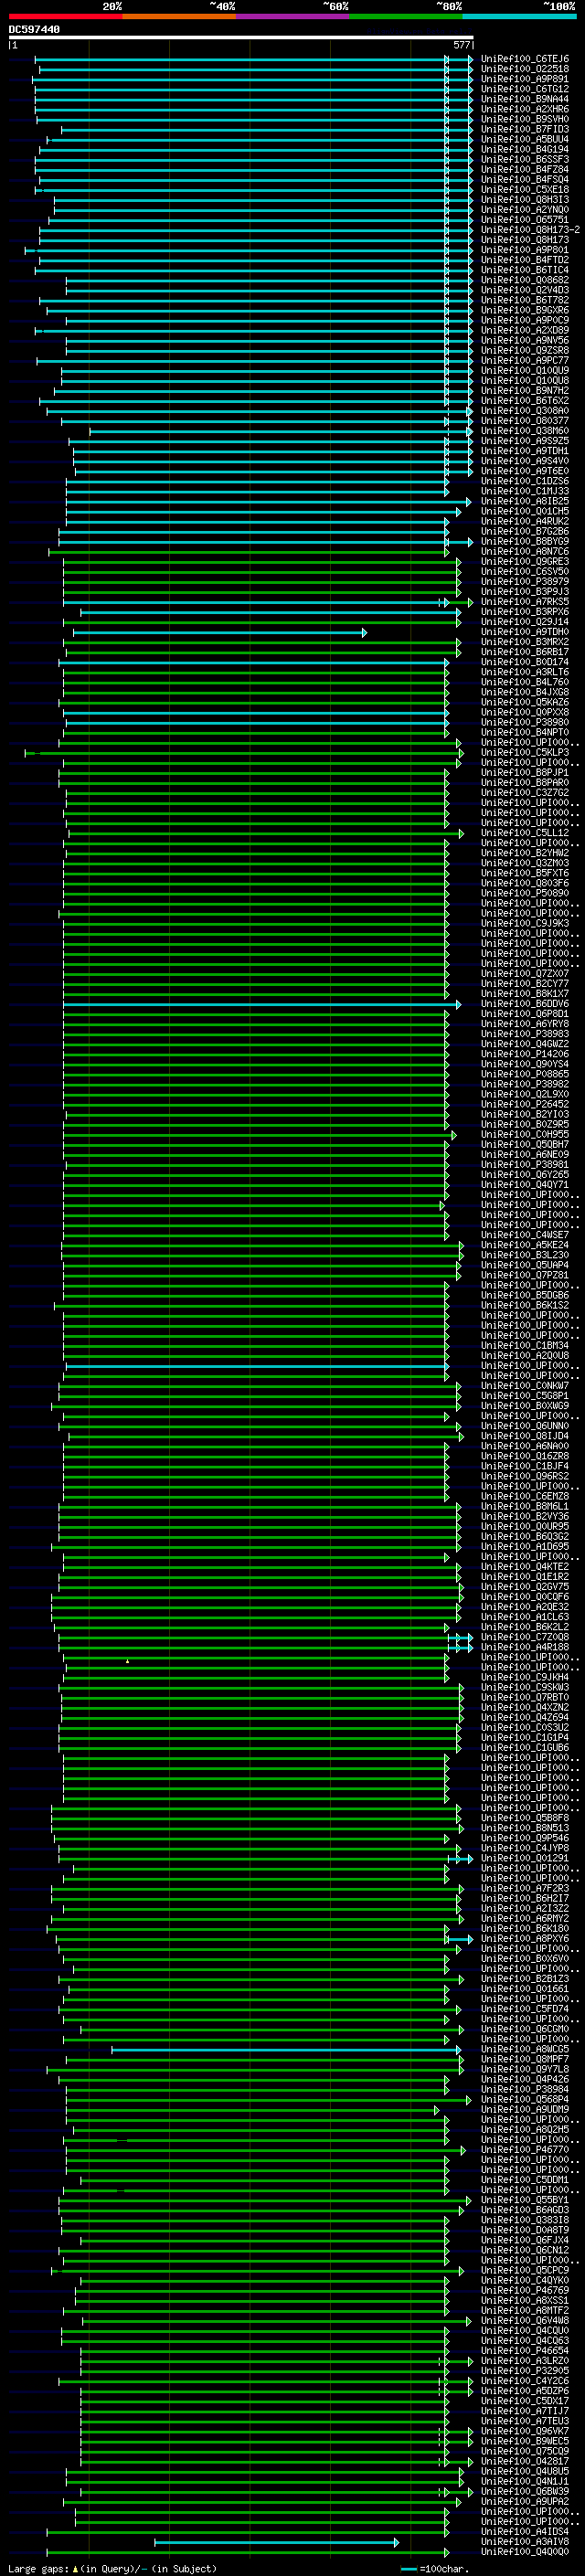This screenshot has width=585, height=2576.
Task: Open hit UniRef100_A2XHR6
Action: [x=524, y=109]
